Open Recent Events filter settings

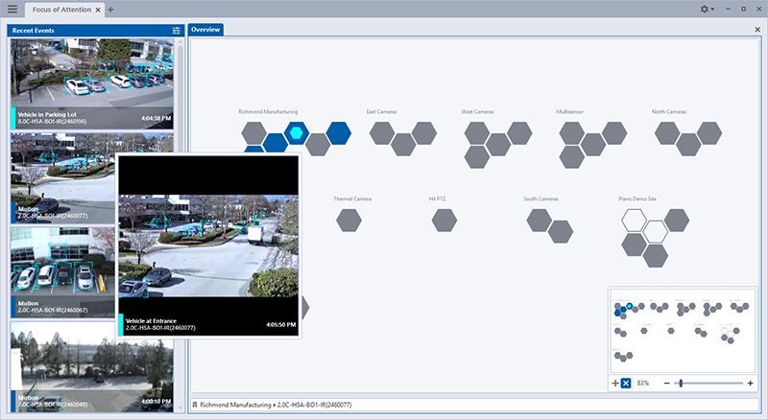tap(176, 31)
